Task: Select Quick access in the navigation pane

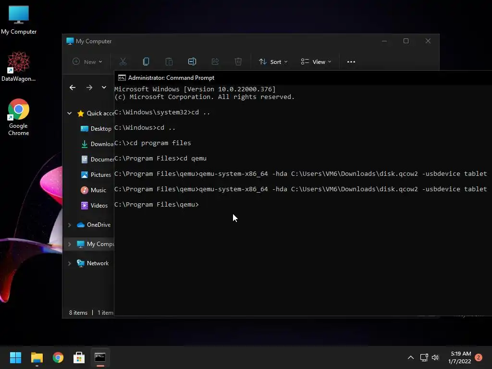Action: pos(96,113)
